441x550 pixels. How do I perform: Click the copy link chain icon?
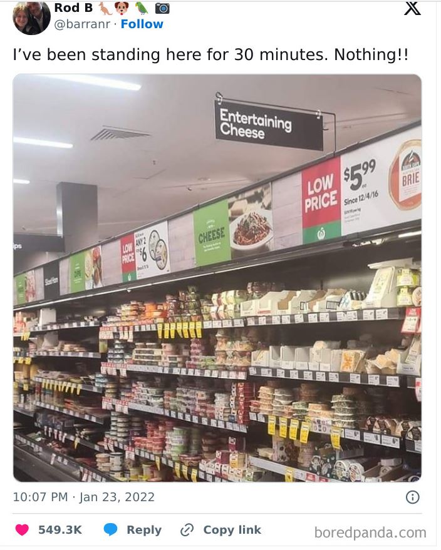(x=187, y=529)
